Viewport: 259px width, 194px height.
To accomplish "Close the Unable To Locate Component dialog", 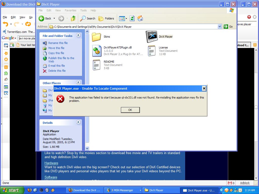I will click(204, 88).
